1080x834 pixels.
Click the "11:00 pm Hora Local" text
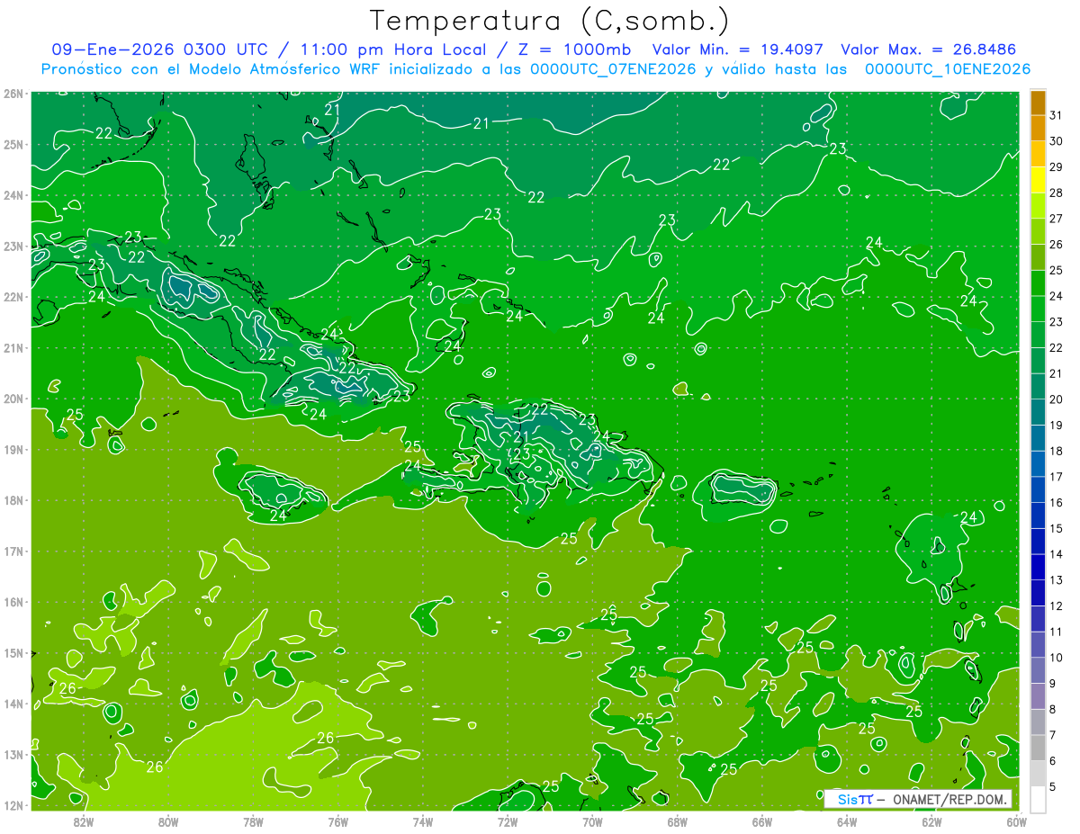click(393, 50)
